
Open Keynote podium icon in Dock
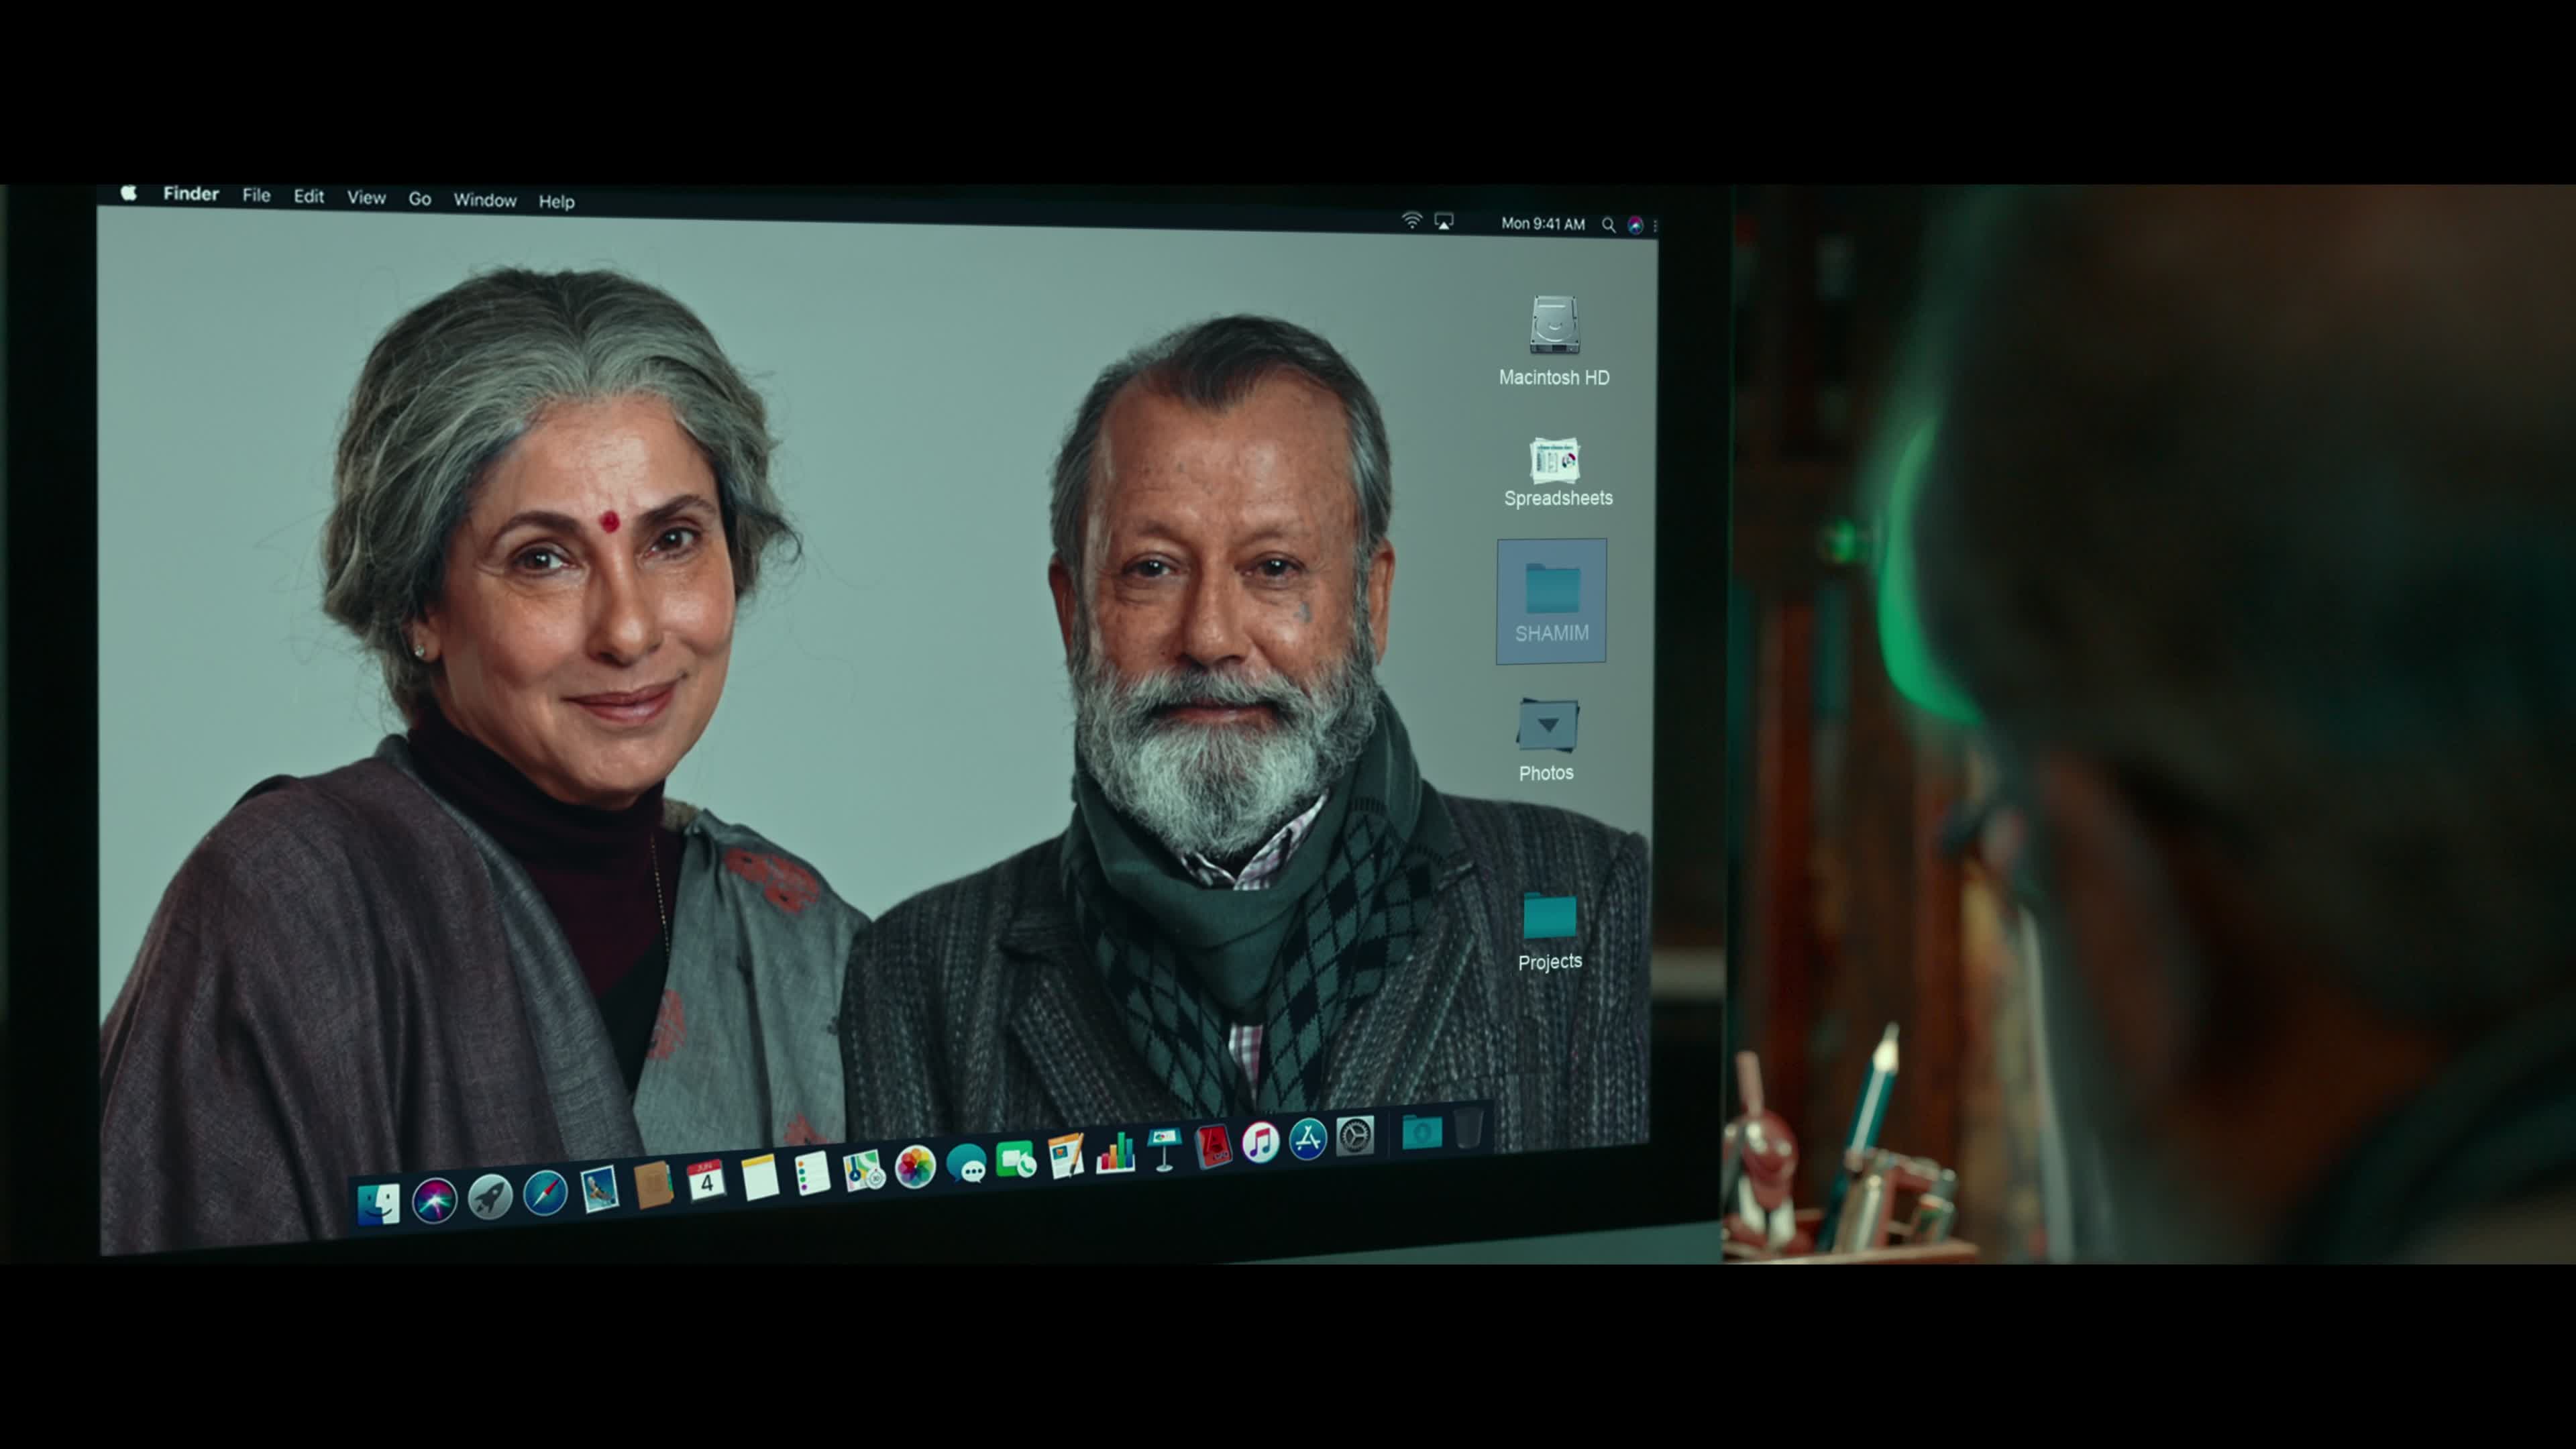1164,1149
